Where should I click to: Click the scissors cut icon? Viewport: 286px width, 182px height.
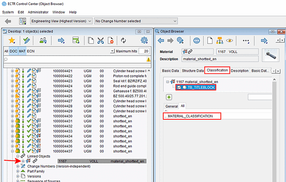[101, 40]
